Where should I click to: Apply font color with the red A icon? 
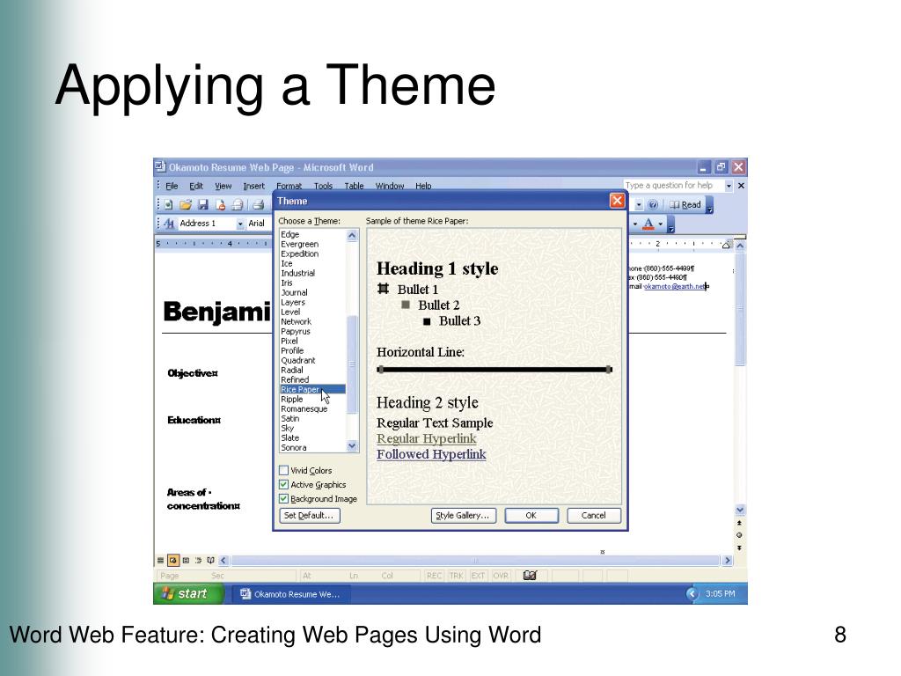coord(648,224)
